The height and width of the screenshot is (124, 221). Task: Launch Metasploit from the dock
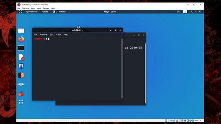pos(21,66)
